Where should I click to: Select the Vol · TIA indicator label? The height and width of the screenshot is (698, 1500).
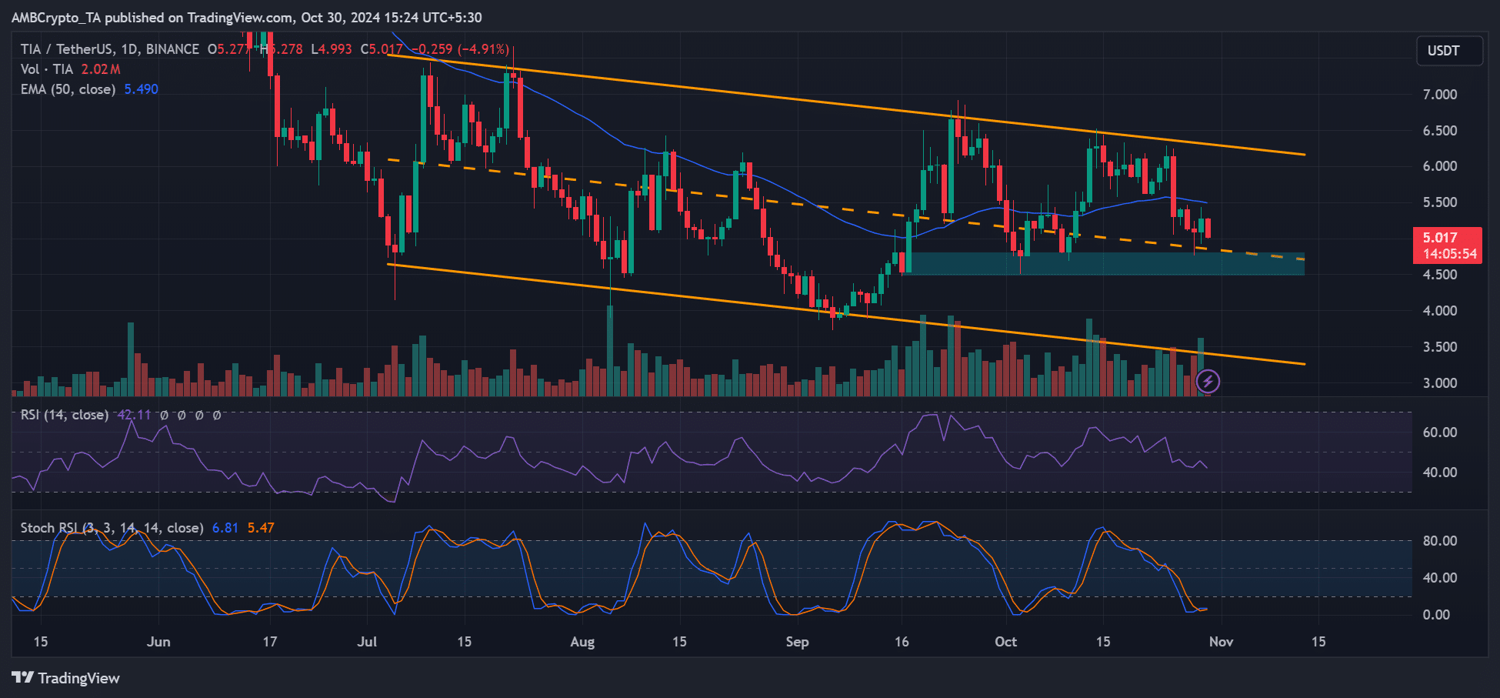tap(47, 69)
